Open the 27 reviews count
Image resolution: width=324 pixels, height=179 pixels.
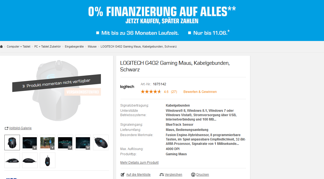[x=174, y=92]
